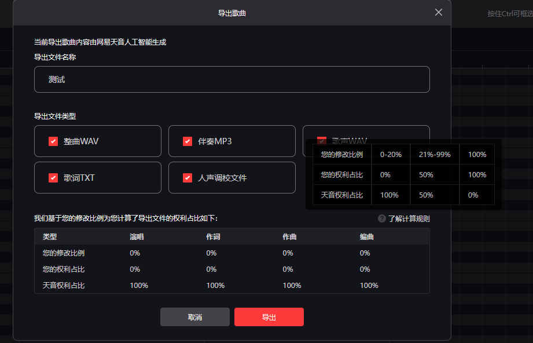Click the 导出歌曲 dialog title
The height and width of the screenshot is (343, 533).
point(231,13)
